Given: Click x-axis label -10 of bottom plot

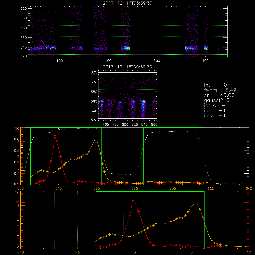Looking at the screenshot, I should 20,252.
